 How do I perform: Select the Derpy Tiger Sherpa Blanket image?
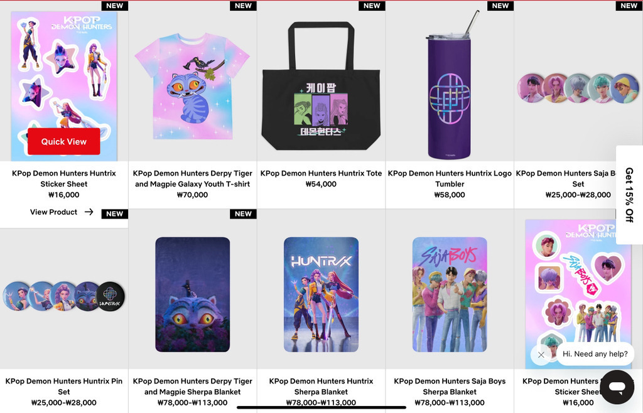point(192,294)
